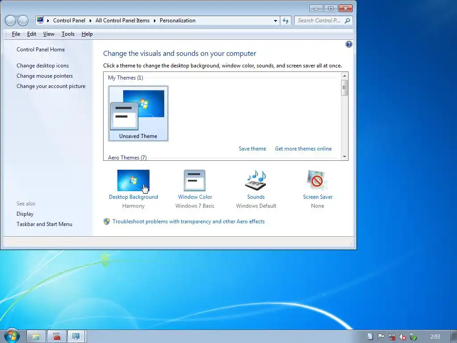Click the Screen Saver text label
Screen dimensions: 457x343
point(318,197)
